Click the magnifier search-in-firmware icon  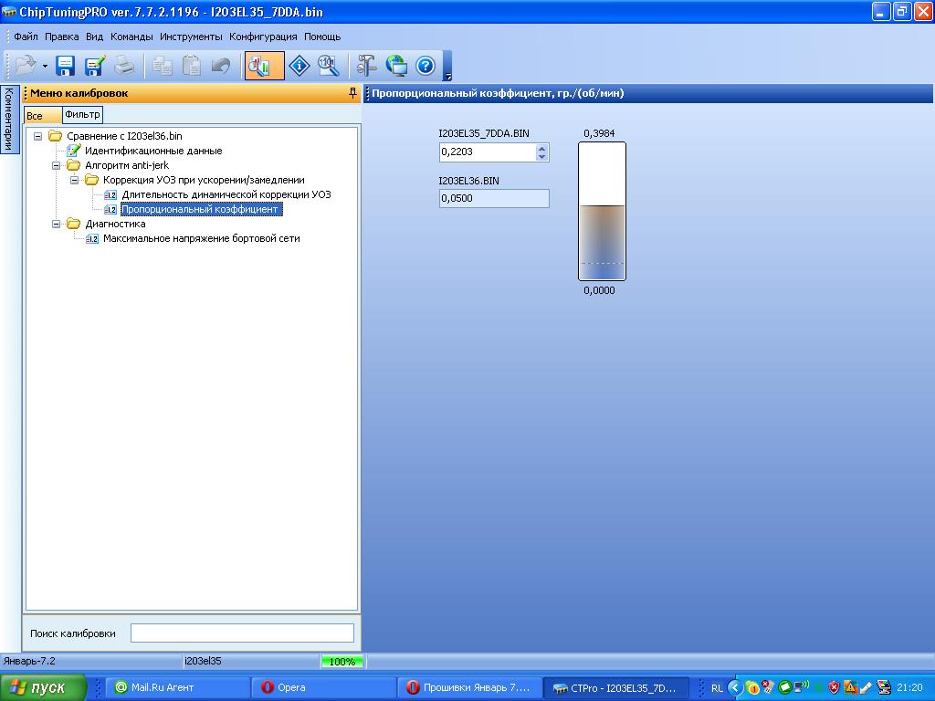tap(329, 66)
